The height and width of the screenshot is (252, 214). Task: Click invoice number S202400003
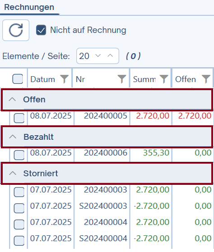coord(103,206)
